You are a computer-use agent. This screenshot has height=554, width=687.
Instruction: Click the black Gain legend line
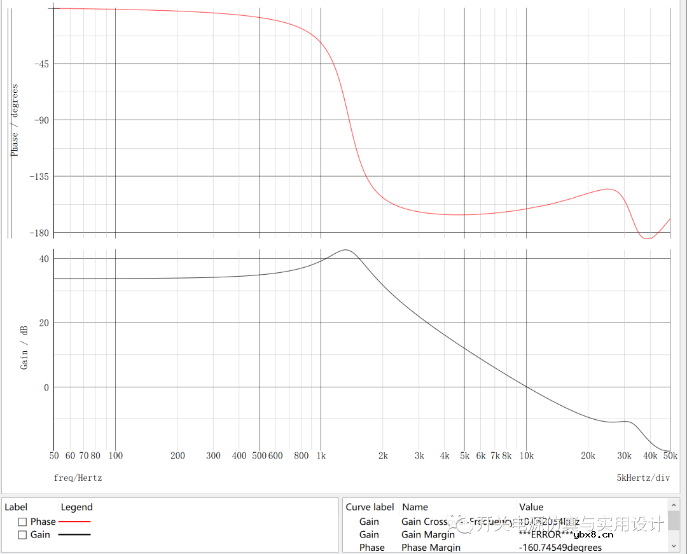click(x=74, y=535)
